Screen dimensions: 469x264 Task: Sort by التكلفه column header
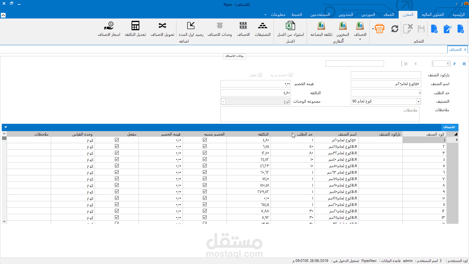pyautogui.click(x=263, y=134)
